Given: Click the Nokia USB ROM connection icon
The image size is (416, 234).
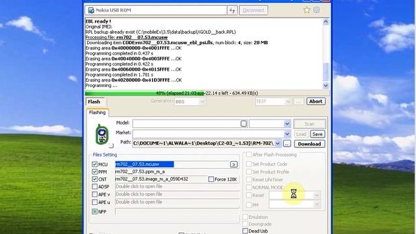Looking at the screenshot, I should click(x=91, y=10).
